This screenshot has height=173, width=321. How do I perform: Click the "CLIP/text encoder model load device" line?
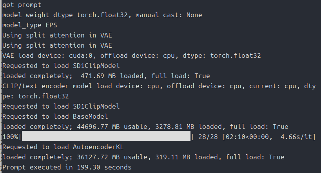157,86
